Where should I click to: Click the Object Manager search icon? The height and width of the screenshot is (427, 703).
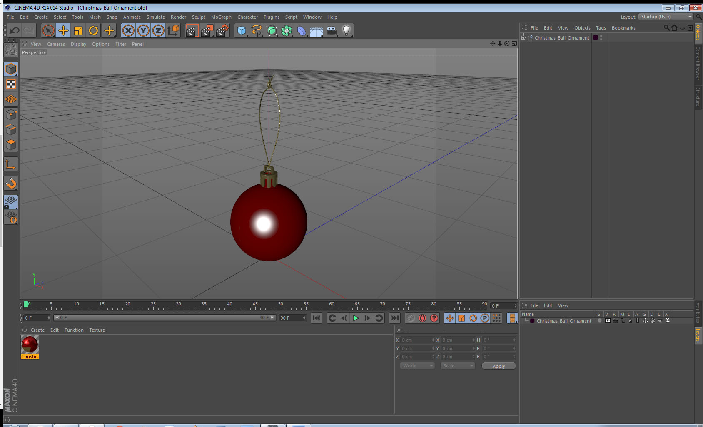(666, 28)
